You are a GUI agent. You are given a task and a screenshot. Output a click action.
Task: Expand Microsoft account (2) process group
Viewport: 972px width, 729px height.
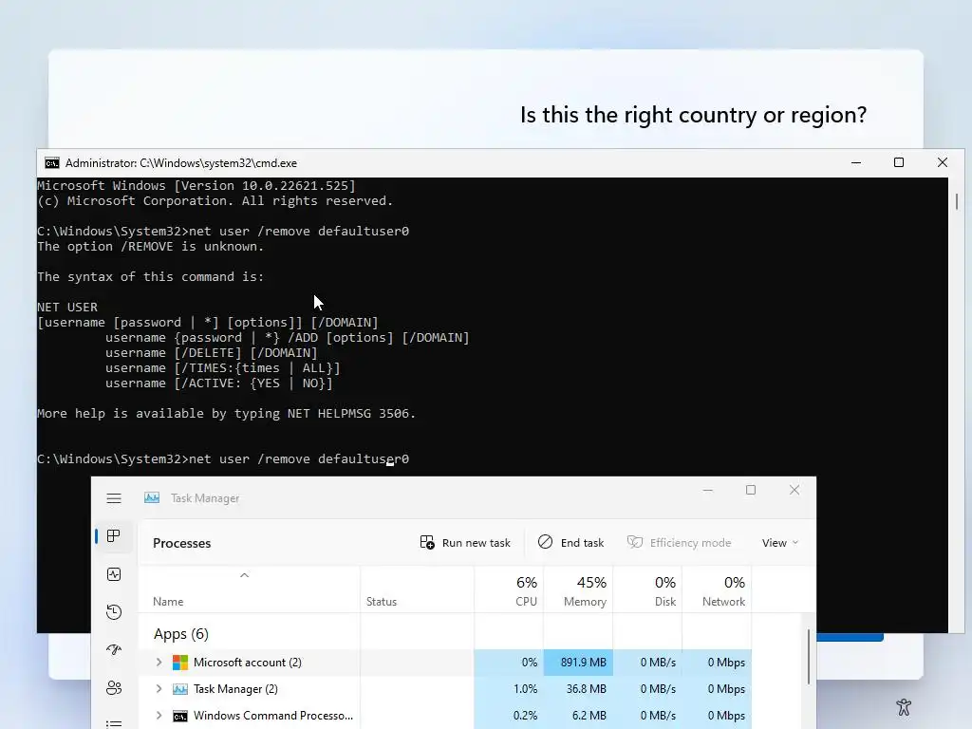(x=159, y=662)
